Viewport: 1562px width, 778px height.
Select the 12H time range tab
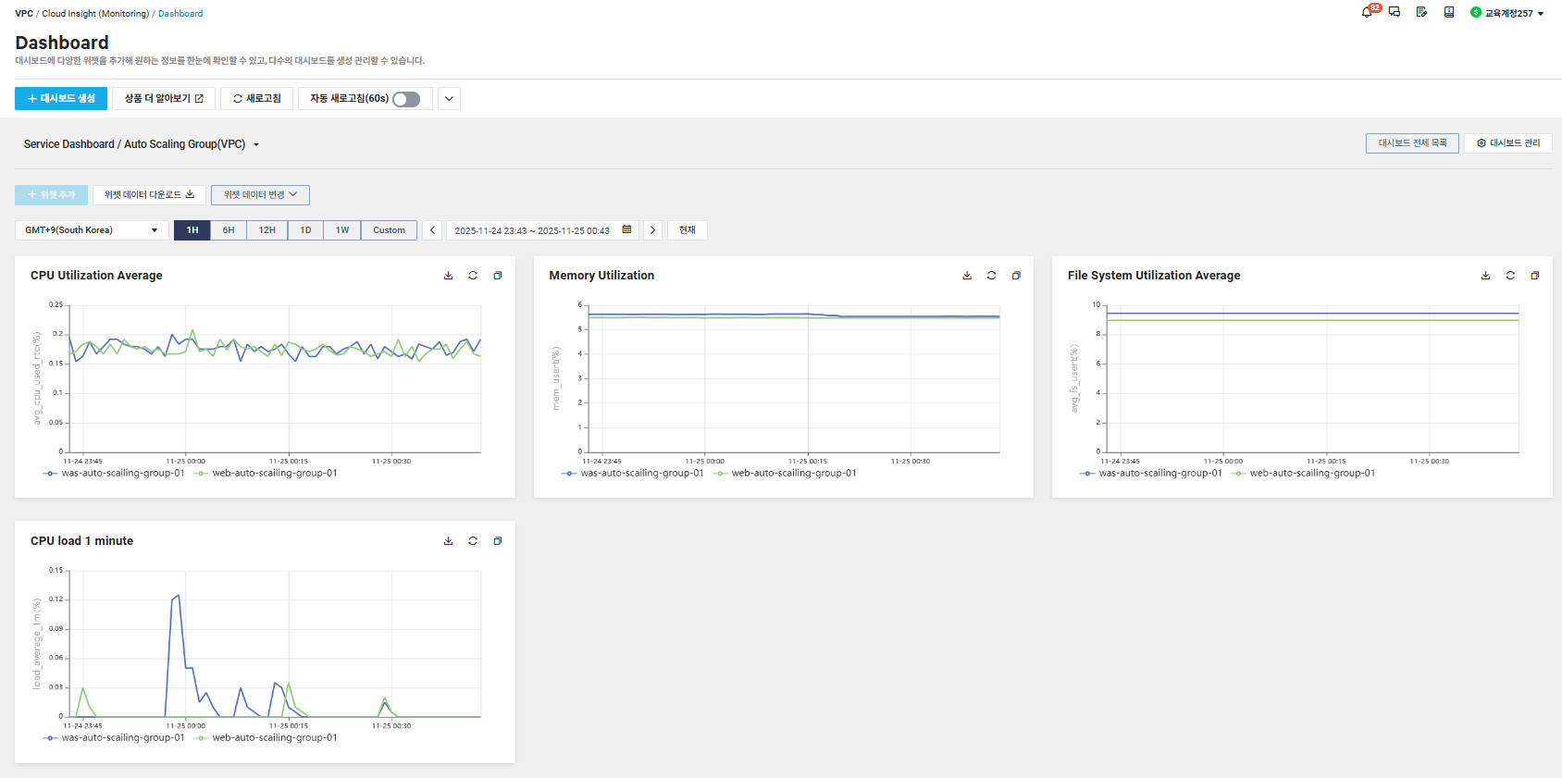click(267, 230)
